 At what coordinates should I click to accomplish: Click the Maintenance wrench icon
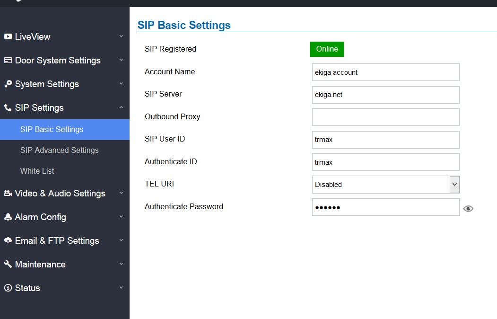point(8,264)
